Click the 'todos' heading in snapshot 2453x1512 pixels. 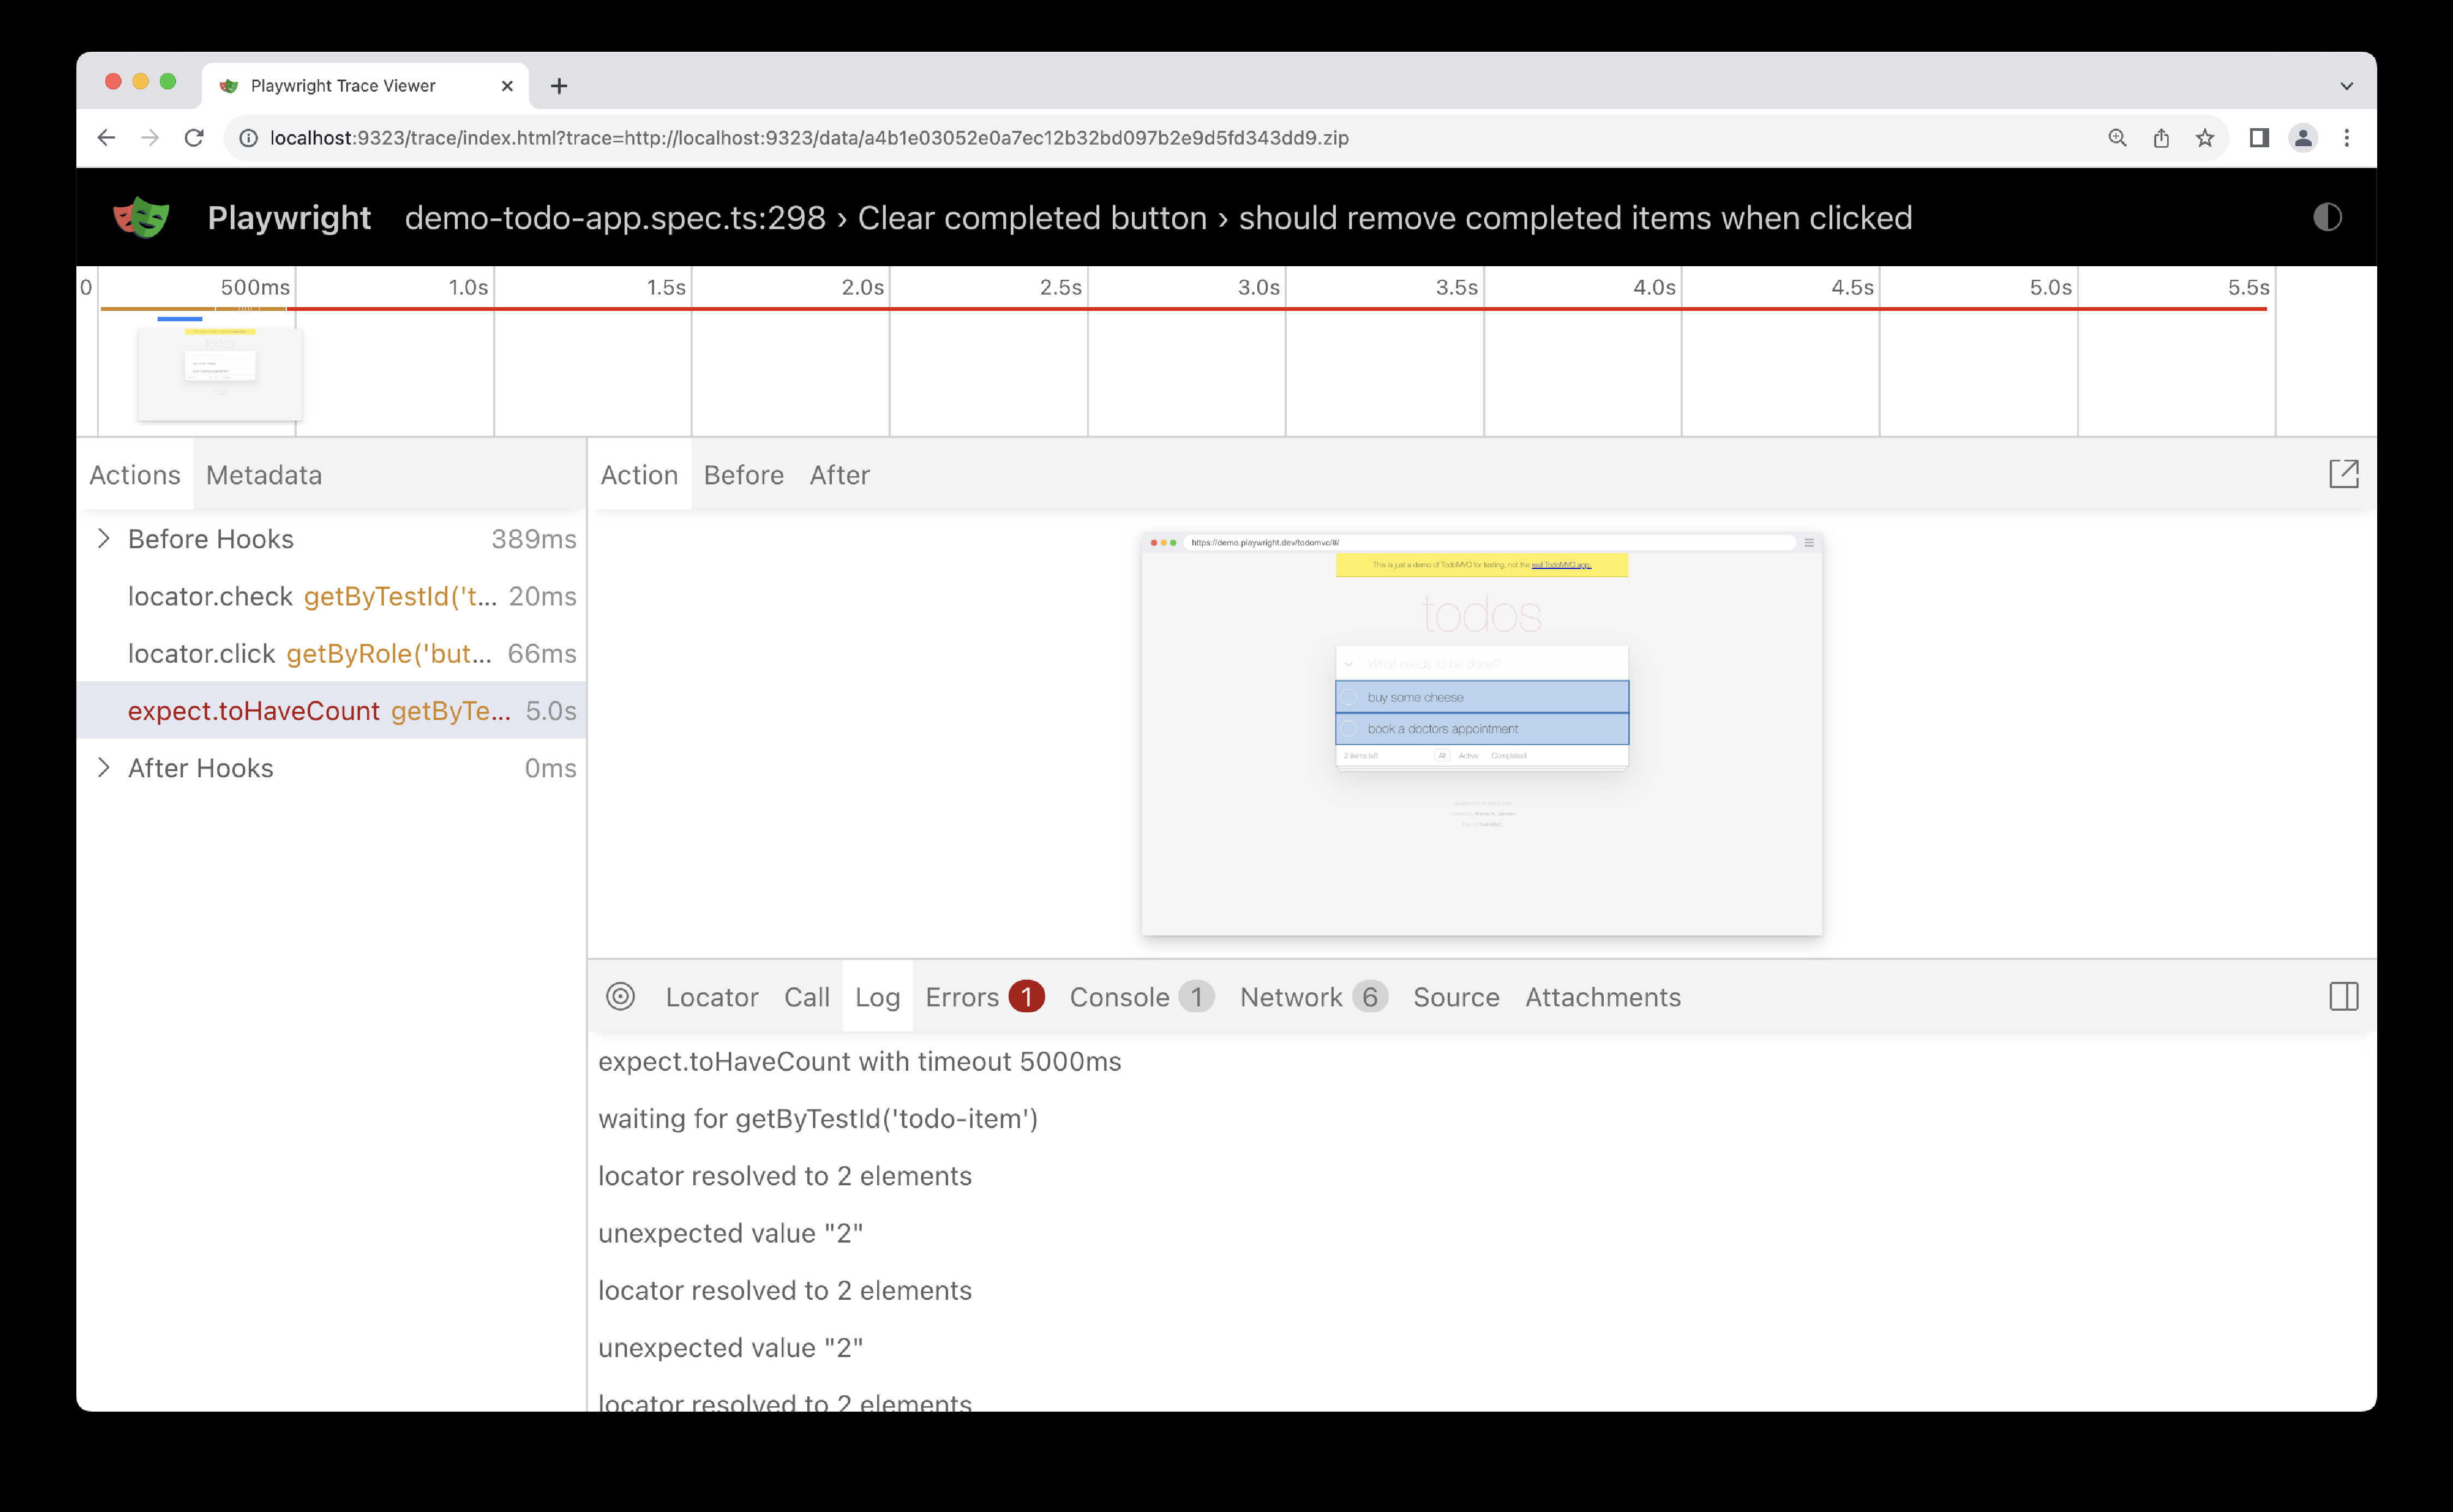tap(1481, 614)
